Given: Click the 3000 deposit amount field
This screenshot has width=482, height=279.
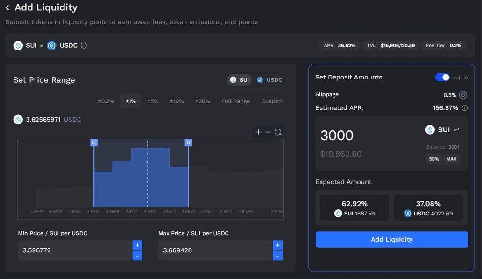Looking at the screenshot, I should tap(337, 136).
